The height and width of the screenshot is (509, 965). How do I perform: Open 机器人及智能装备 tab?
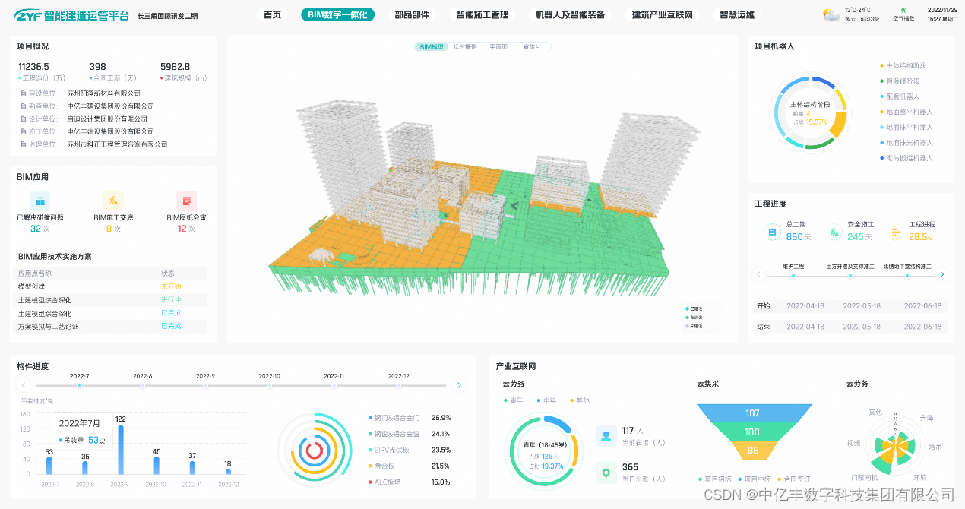pyautogui.click(x=570, y=14)
